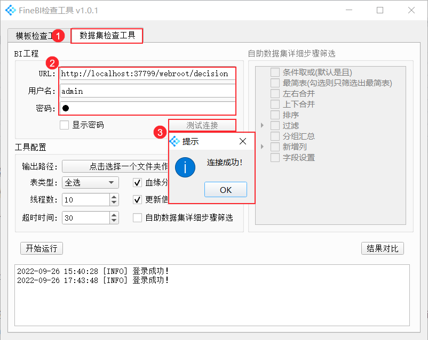
Task: Click the 用户名 input field
Action: click(147, 91)
